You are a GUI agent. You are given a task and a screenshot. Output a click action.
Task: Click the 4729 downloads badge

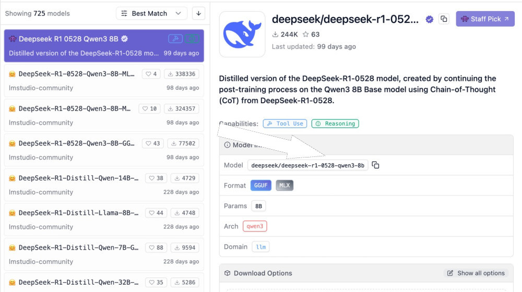[x=185, y=178]
